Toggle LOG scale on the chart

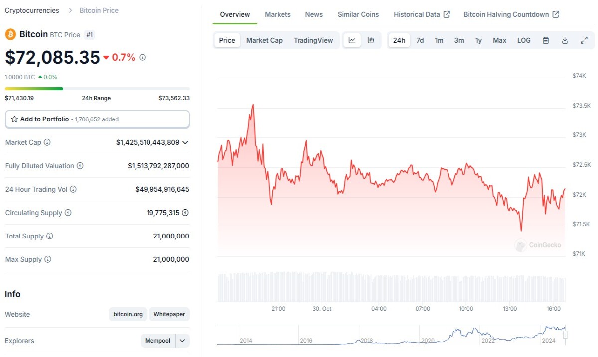pos(524,40)
